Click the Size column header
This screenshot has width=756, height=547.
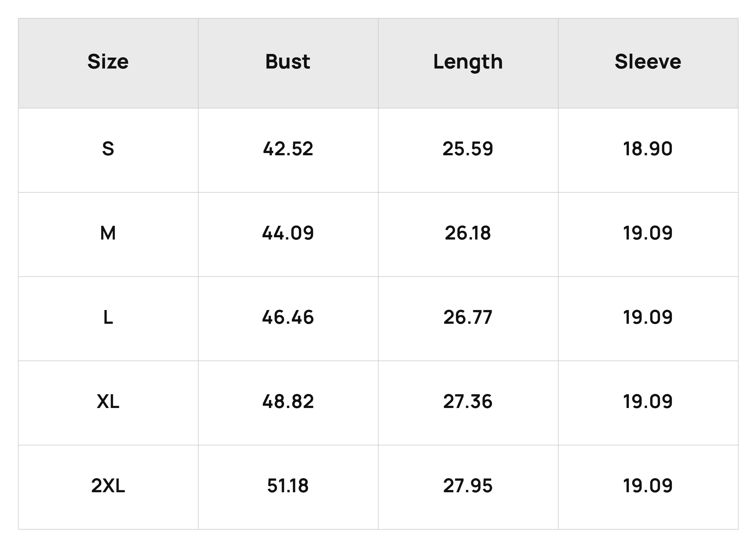click(x=108, y=61)
